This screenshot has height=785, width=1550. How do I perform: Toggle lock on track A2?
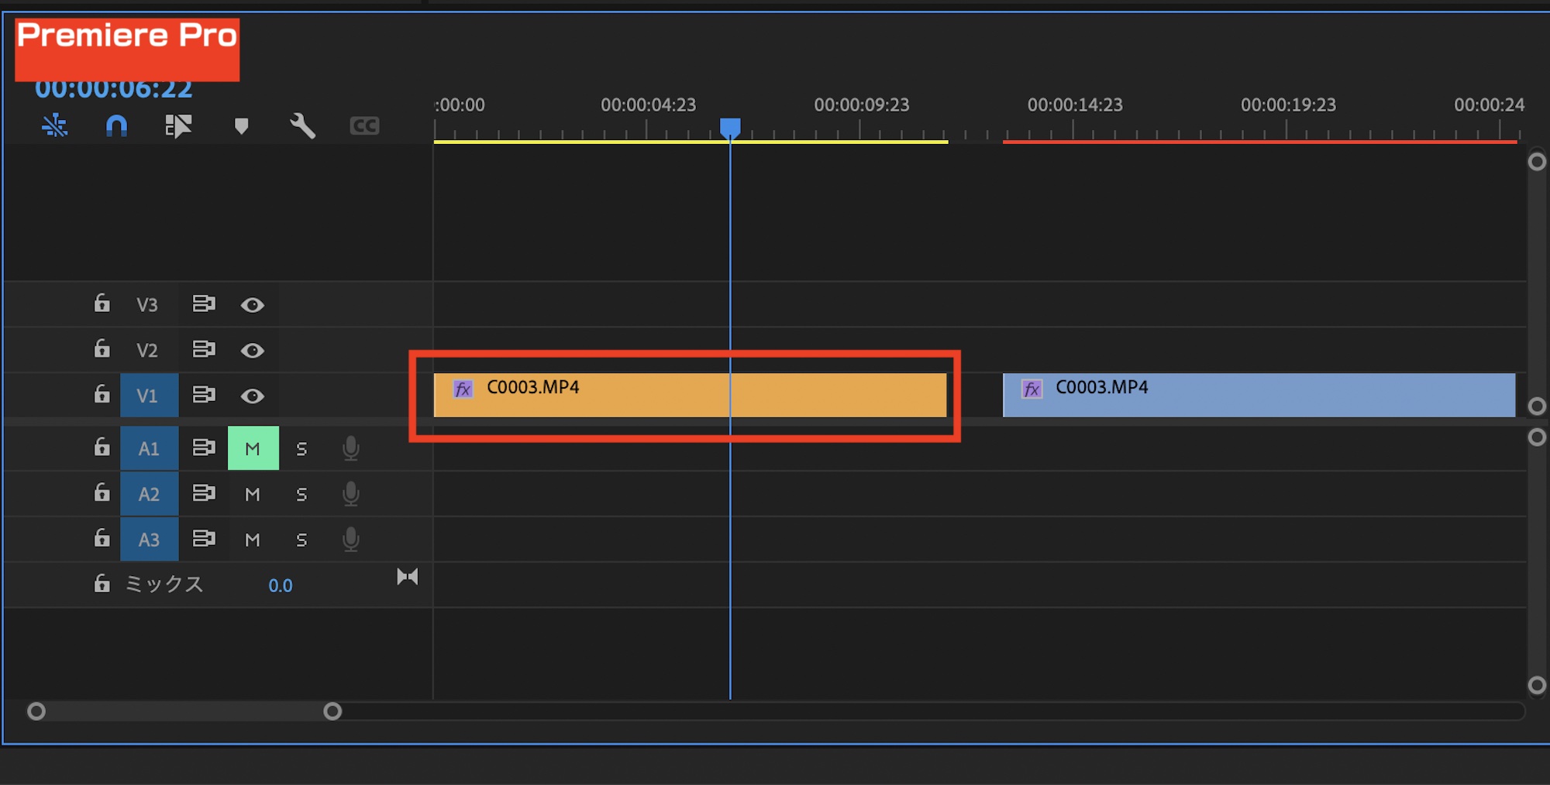tap(102, 492)
